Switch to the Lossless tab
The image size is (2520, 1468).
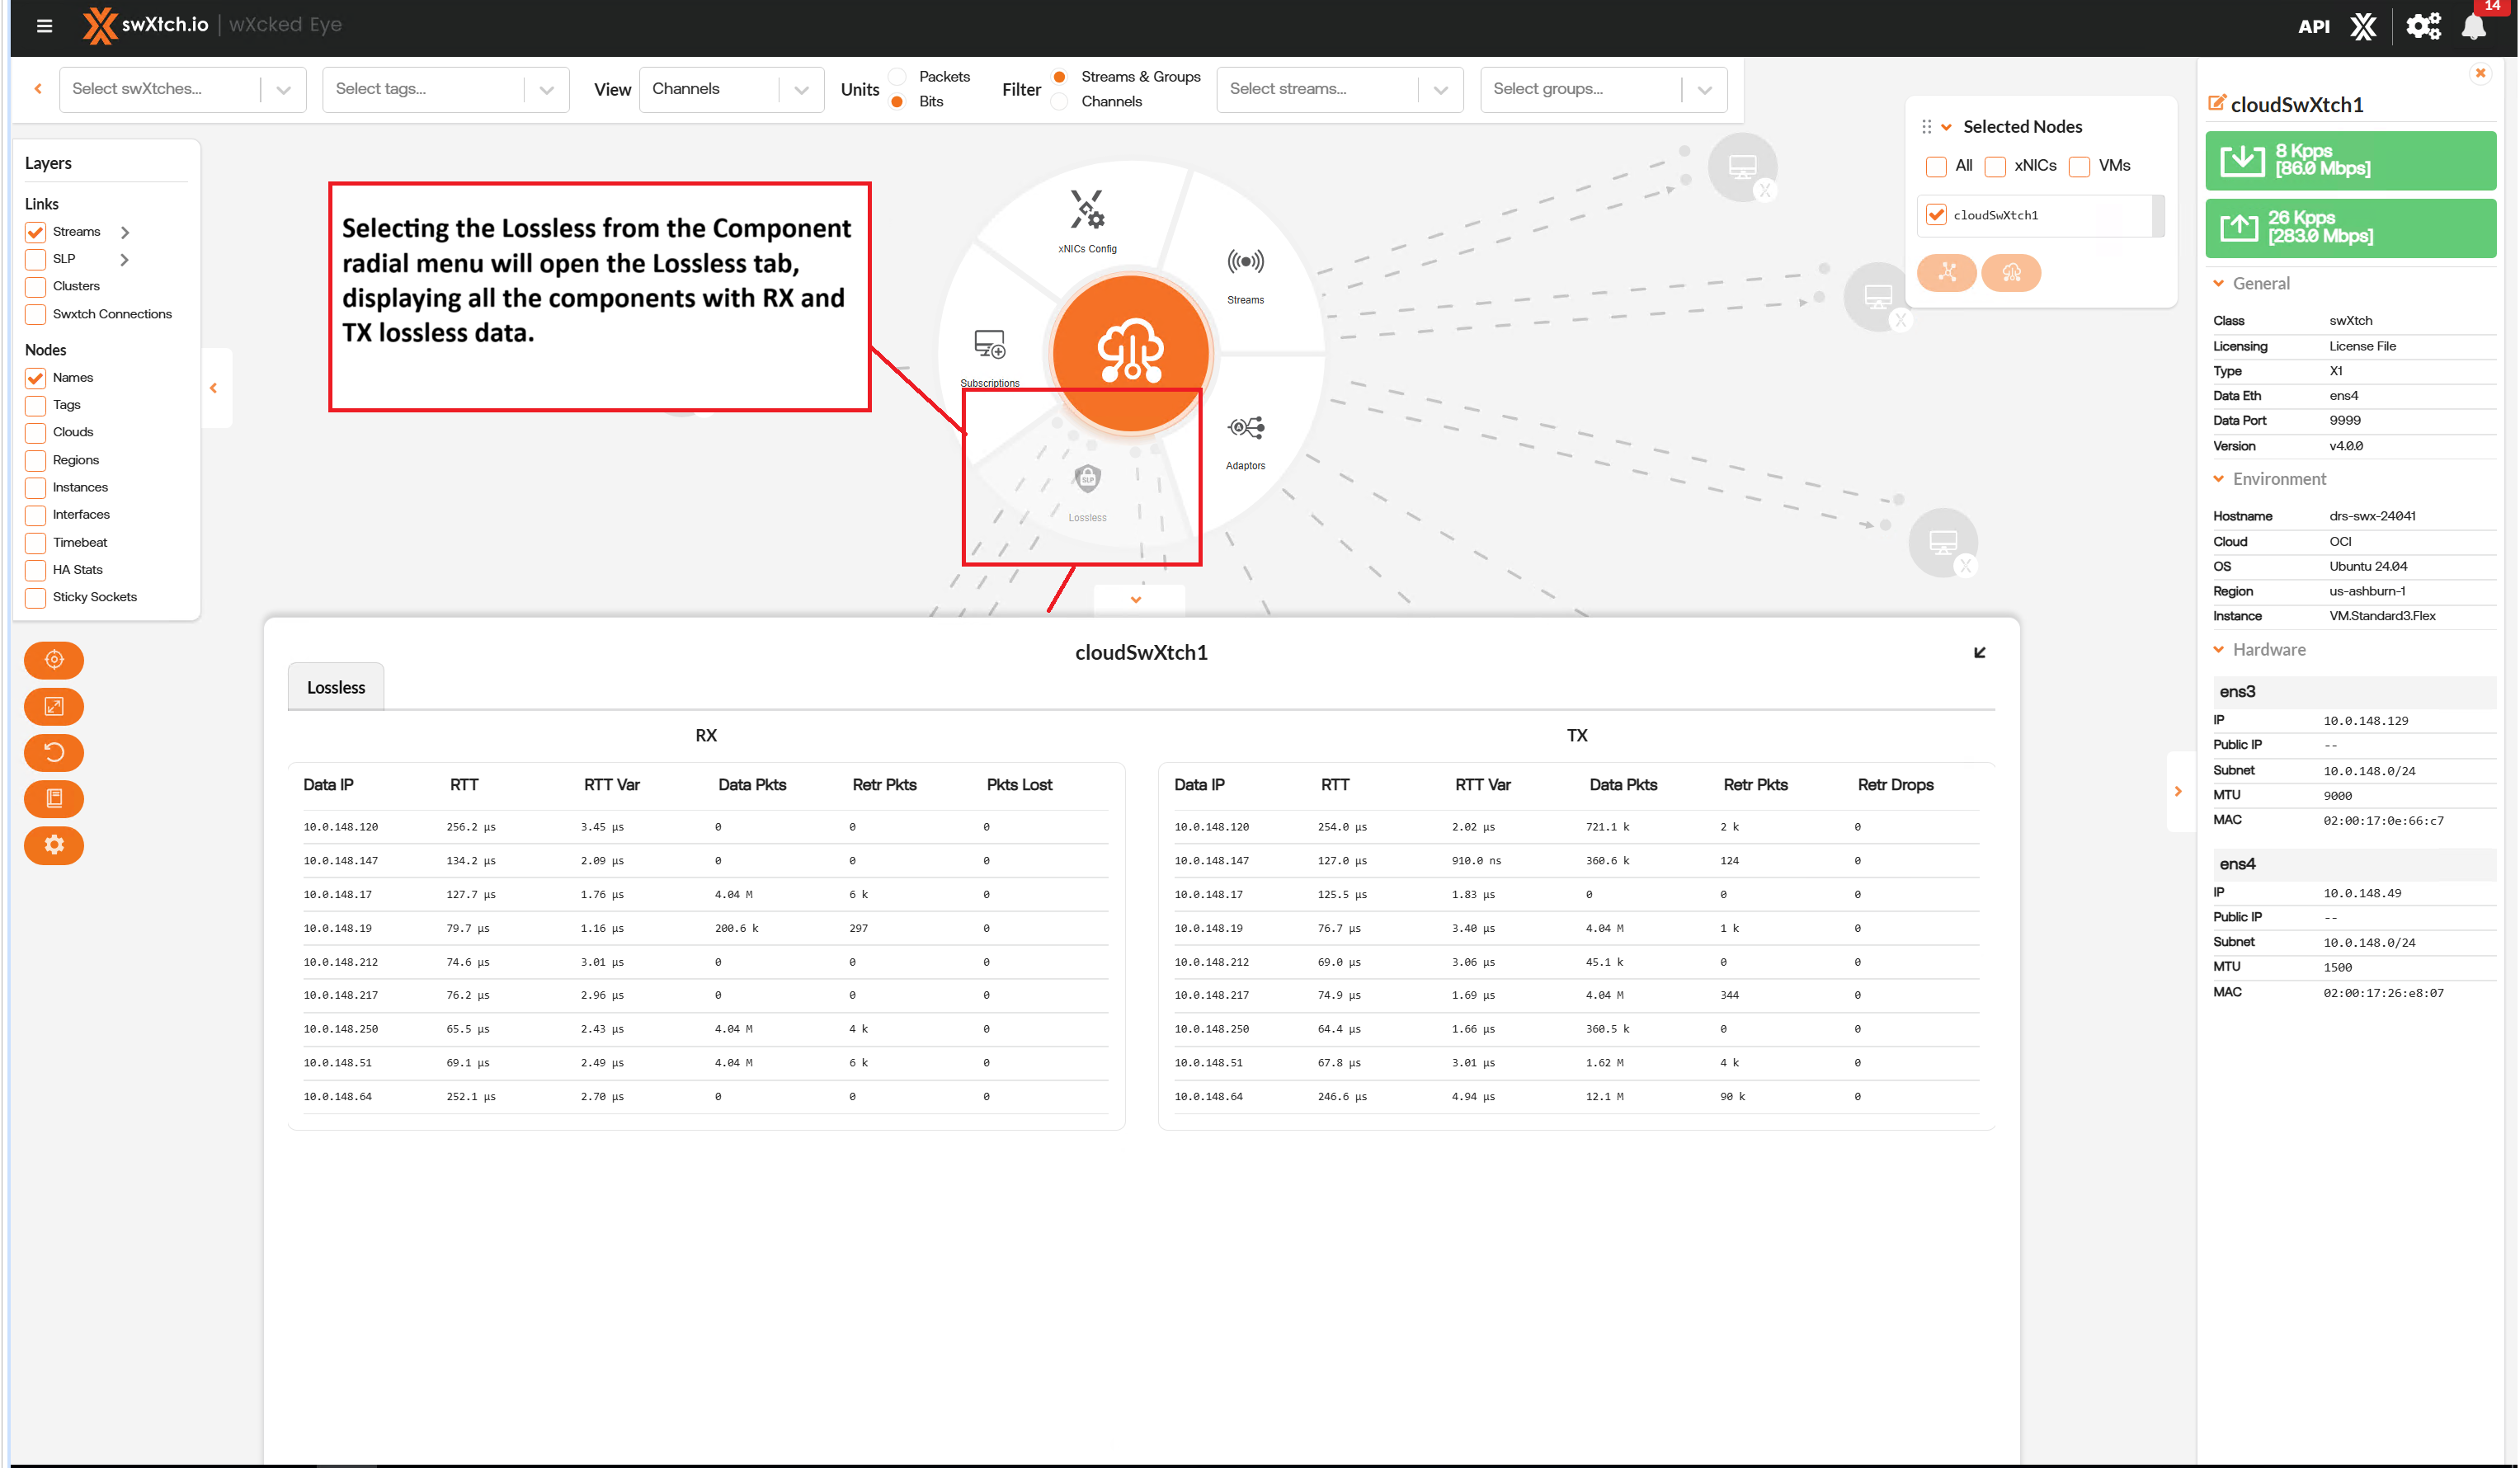click(x=336, y=687)
